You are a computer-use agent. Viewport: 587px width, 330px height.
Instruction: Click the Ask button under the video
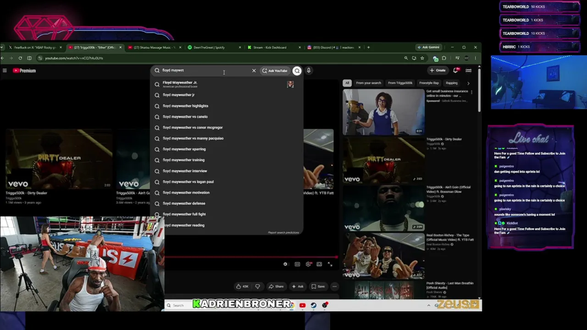coord(298,286)
